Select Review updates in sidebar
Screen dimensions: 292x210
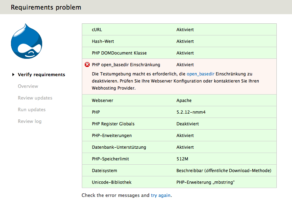point(35,98)
